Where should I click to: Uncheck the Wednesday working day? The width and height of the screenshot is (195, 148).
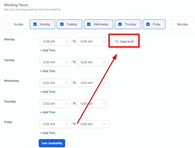89,24
